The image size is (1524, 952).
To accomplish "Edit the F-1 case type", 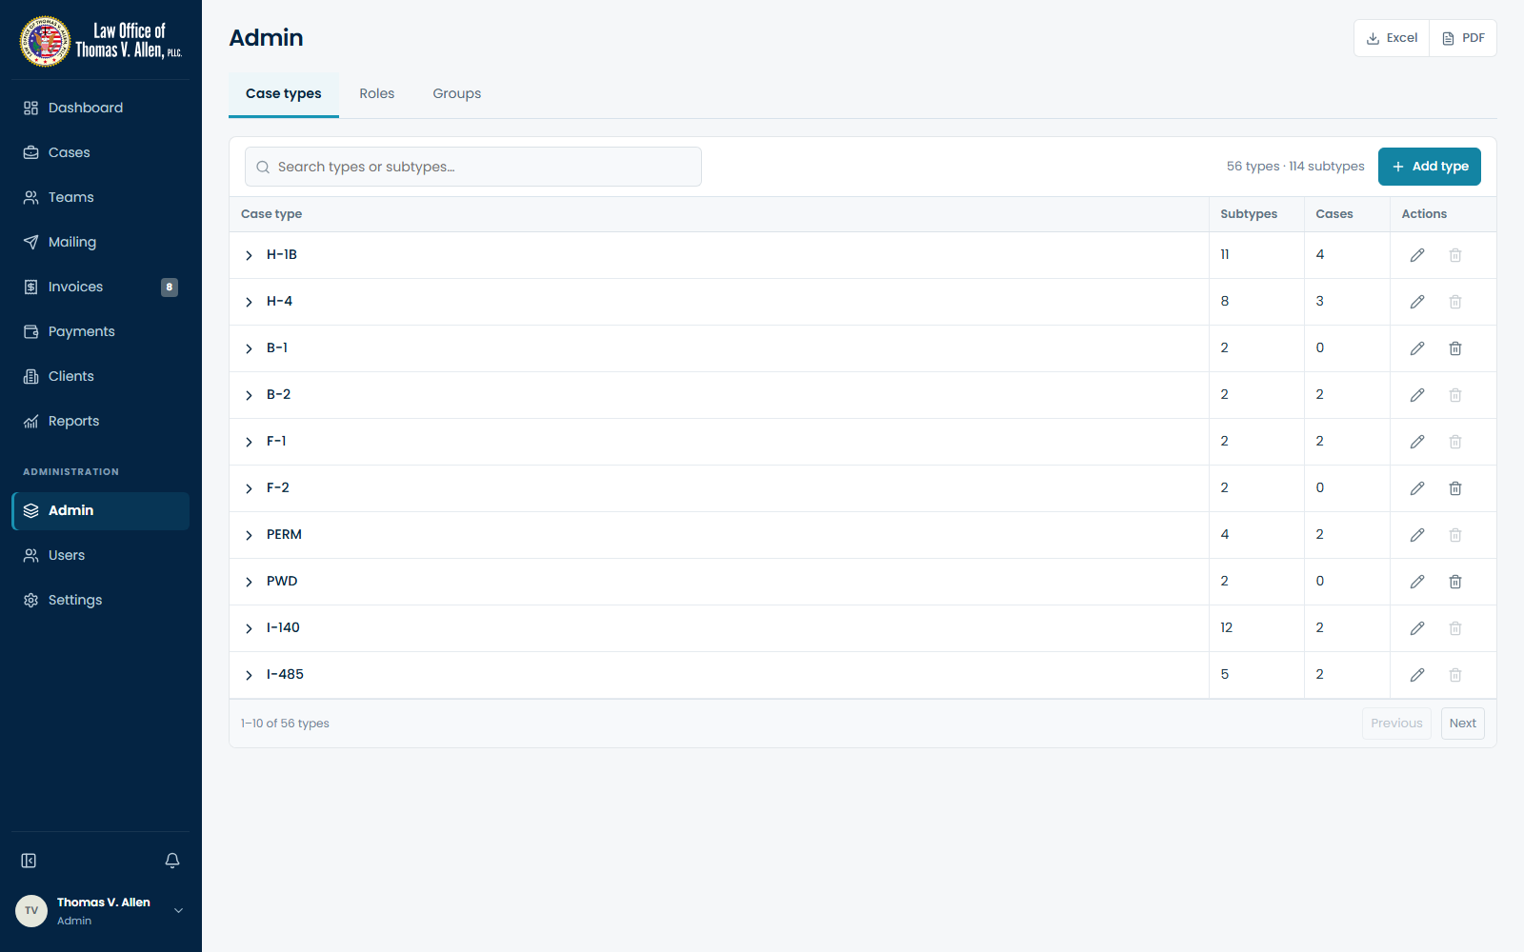I will pyautogui.click(x=1417, y=442).
